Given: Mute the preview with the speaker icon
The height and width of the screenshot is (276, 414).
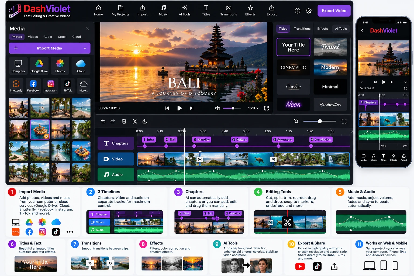Looking at the screenshot, I should pos(218,108).
